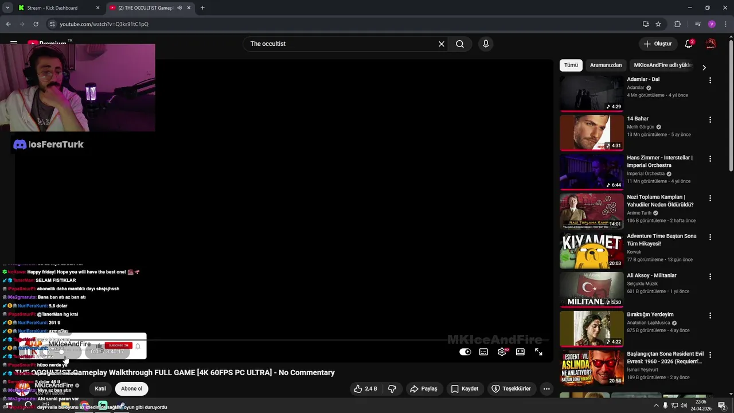The image size is (734, 413).
Task: Click the Oluştur create button
Action: pyautogui.click(x=657, y=44)
